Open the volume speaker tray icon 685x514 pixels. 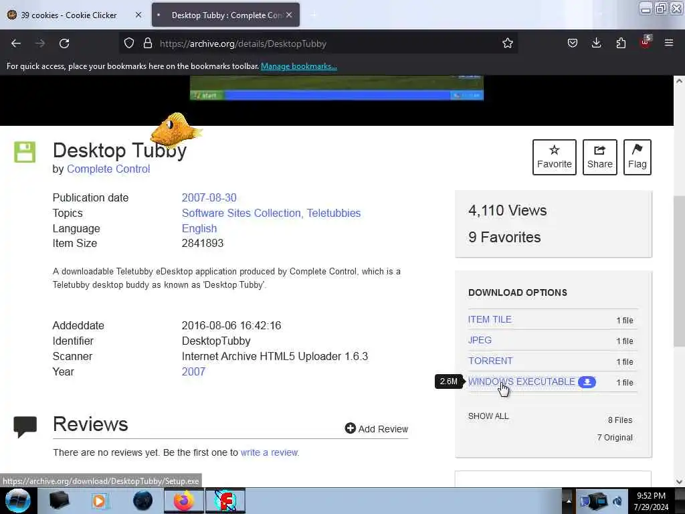click(617, 501)
